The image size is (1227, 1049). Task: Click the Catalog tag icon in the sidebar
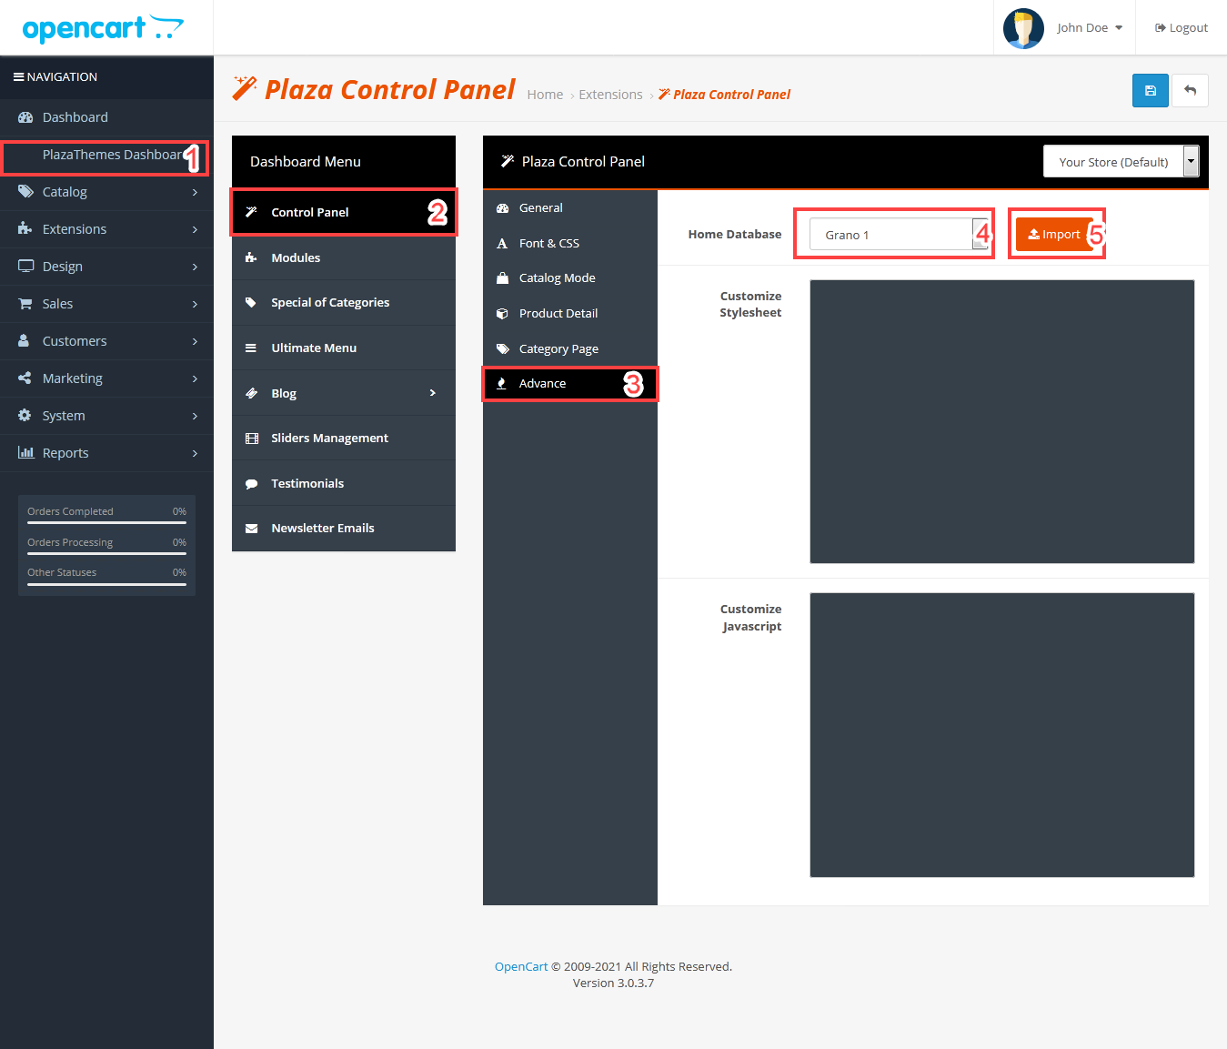point(25,192)
